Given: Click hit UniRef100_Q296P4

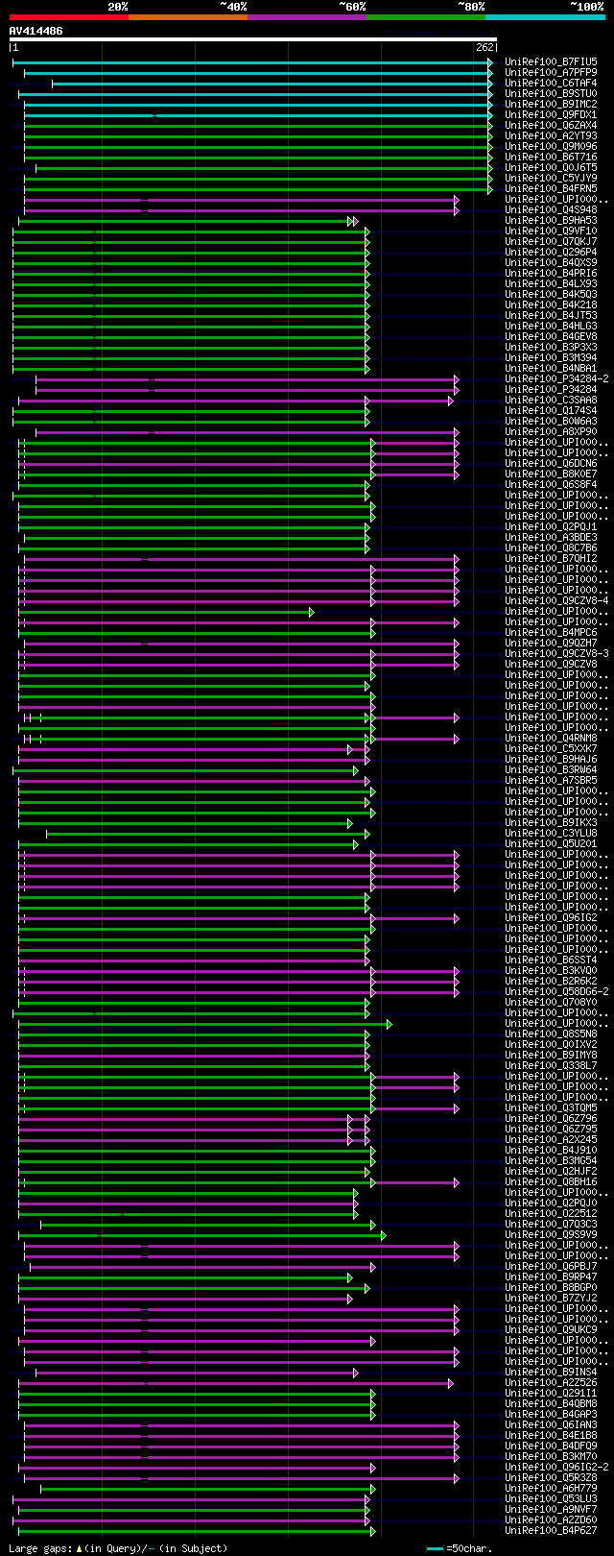Looking at the screenshot, I should pyautogui.click(x=551, y=252).
